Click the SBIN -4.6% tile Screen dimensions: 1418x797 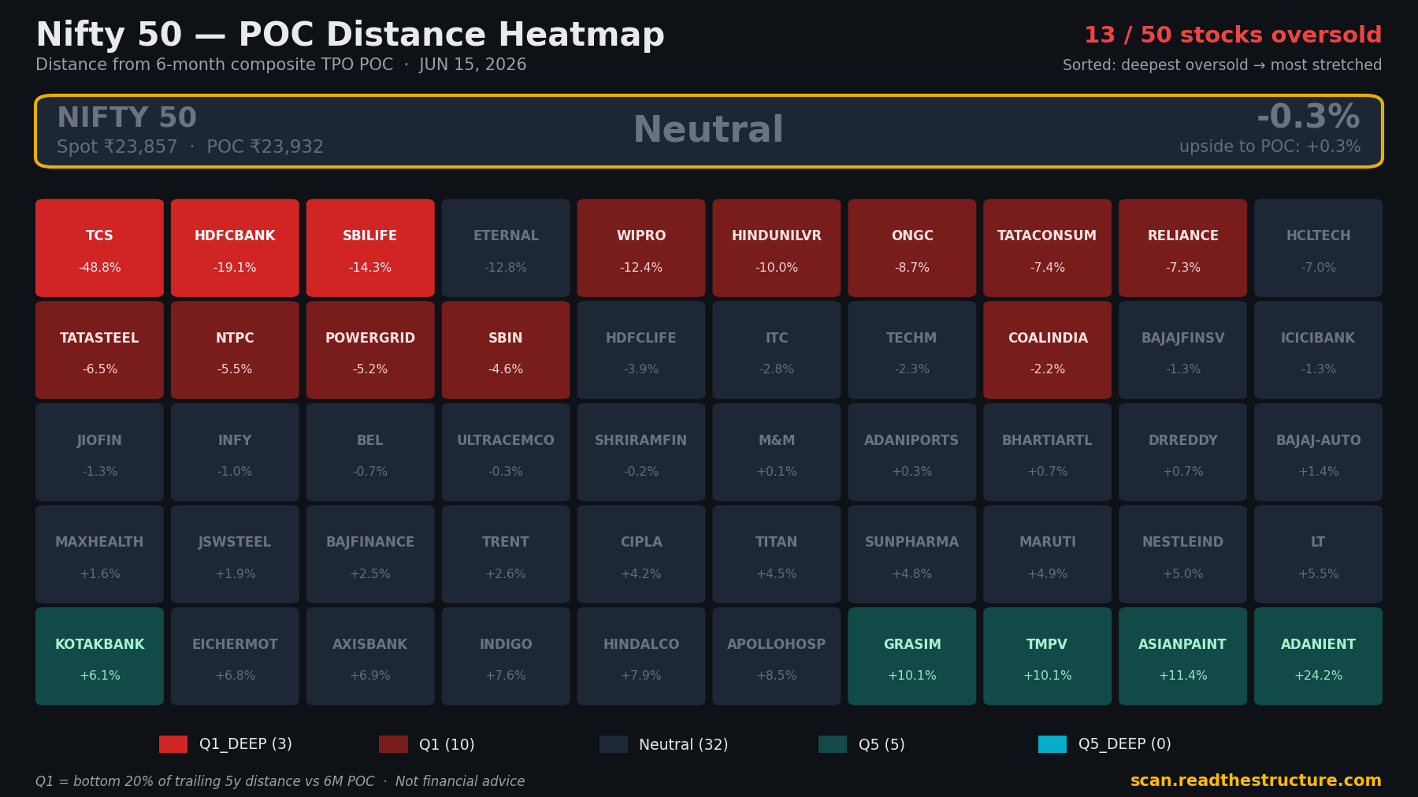point(506,350)
